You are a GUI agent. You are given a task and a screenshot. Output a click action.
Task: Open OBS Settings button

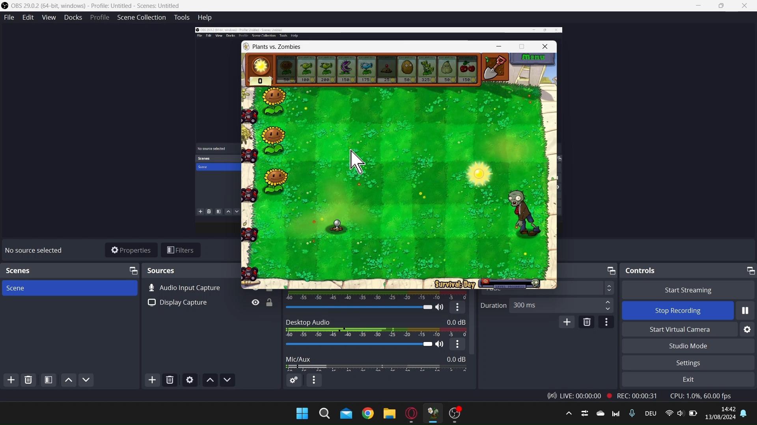(x=688, y=363)
